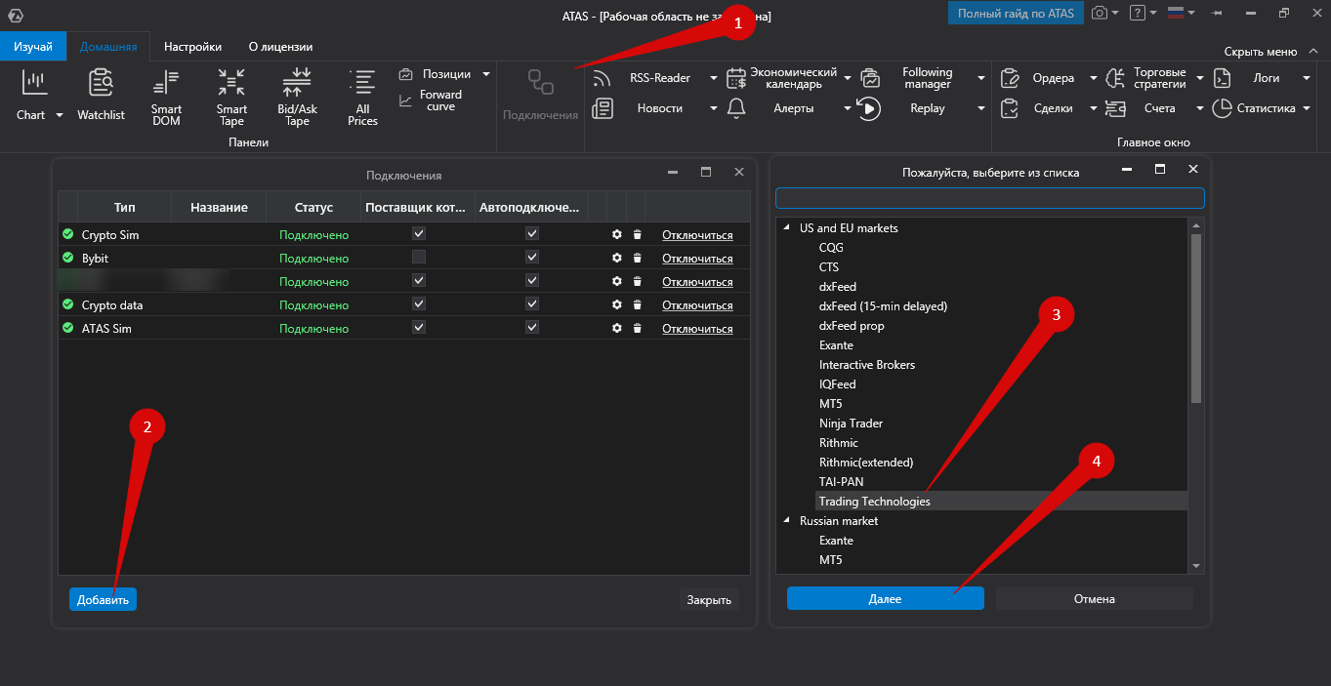Open the Bid/Ask Tape panel
Viewport: 1331px width, 686px height.
pos(297,97)
